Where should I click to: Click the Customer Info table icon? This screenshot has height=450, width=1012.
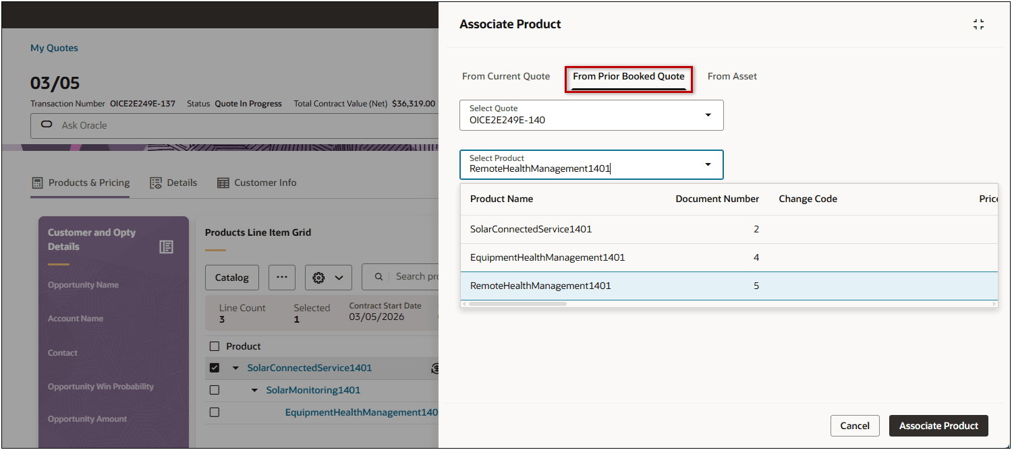coord(223,183)
